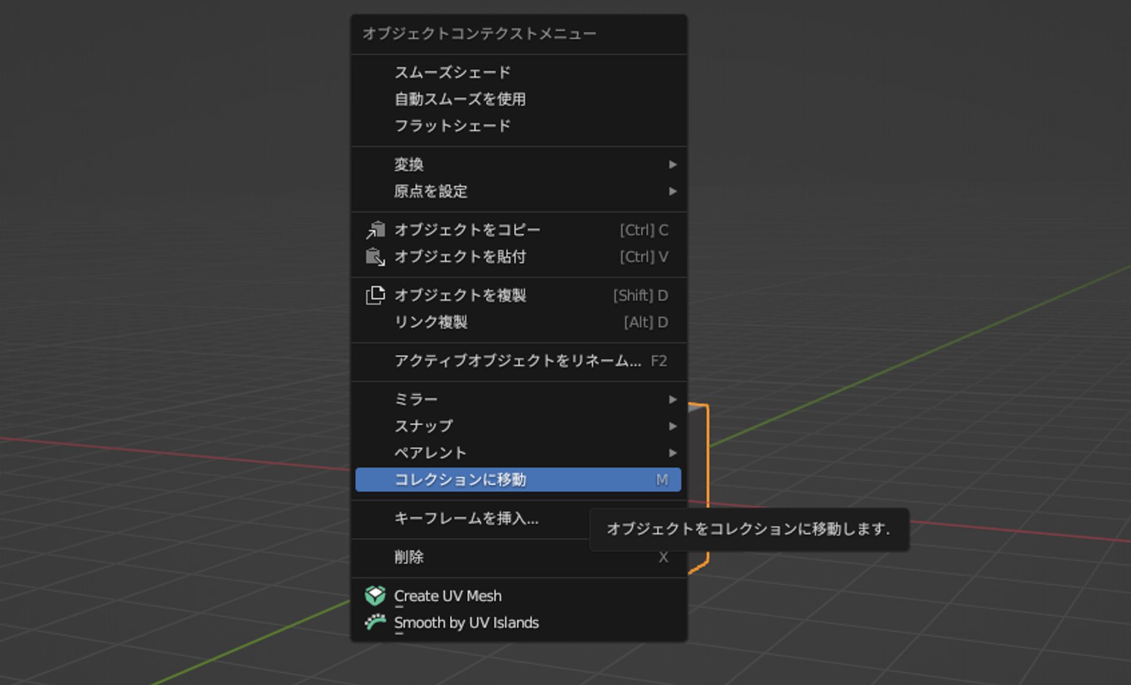The height and width of the screenshot is (685, 1131).
Task: Expand the ミラー submenu arrow
Action: tap(673, 399)
